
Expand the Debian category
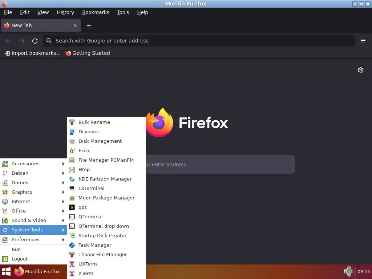(x=33, y=173)
